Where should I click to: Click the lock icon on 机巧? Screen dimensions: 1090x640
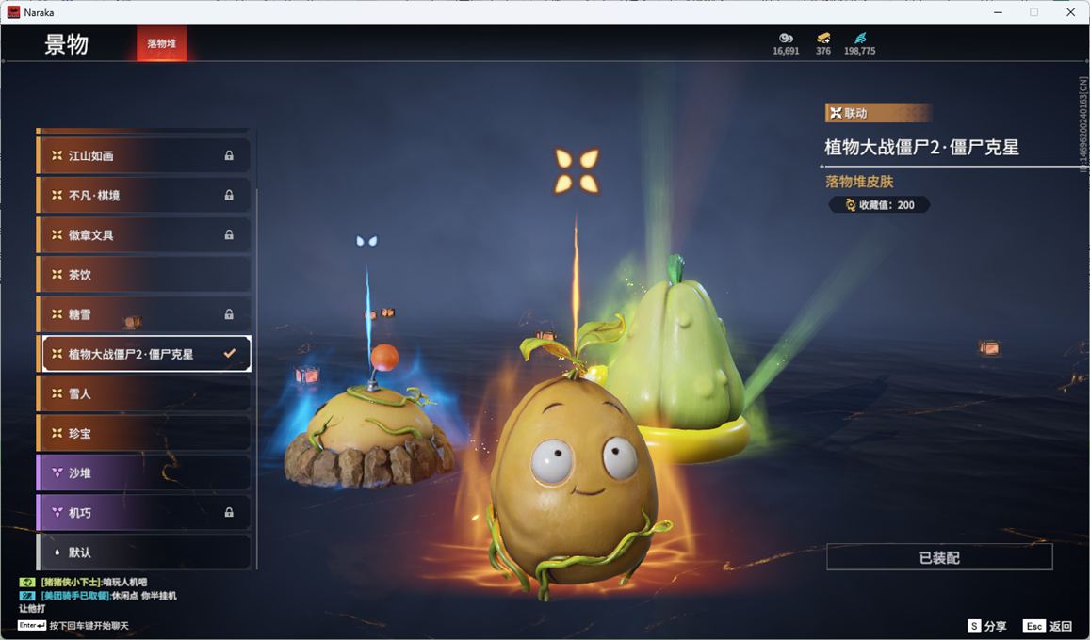coord(229,513)
